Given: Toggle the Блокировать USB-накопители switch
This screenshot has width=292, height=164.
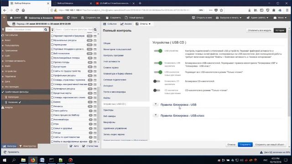Looking at the screenshot, I should coord(158,63).
